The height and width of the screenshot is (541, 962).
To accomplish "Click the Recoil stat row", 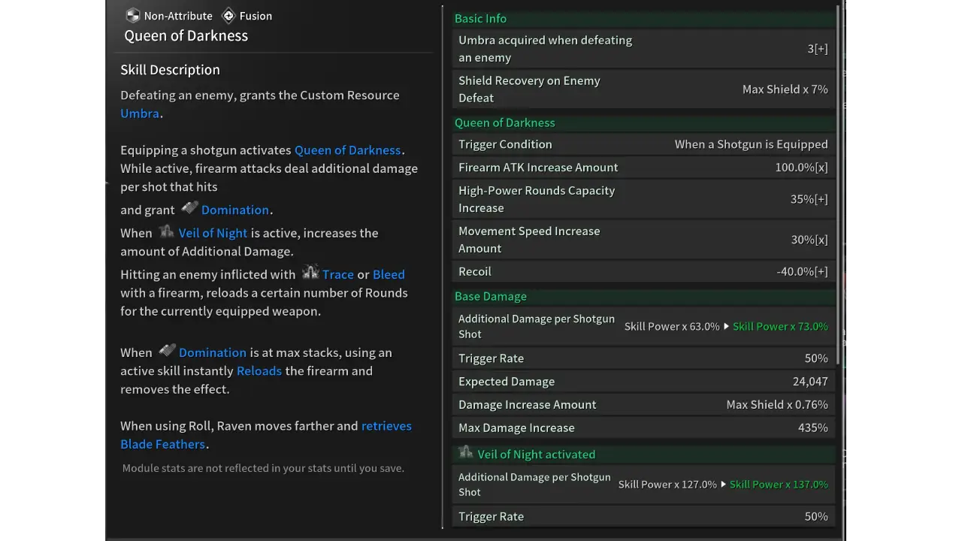I will tap(645, 271).
